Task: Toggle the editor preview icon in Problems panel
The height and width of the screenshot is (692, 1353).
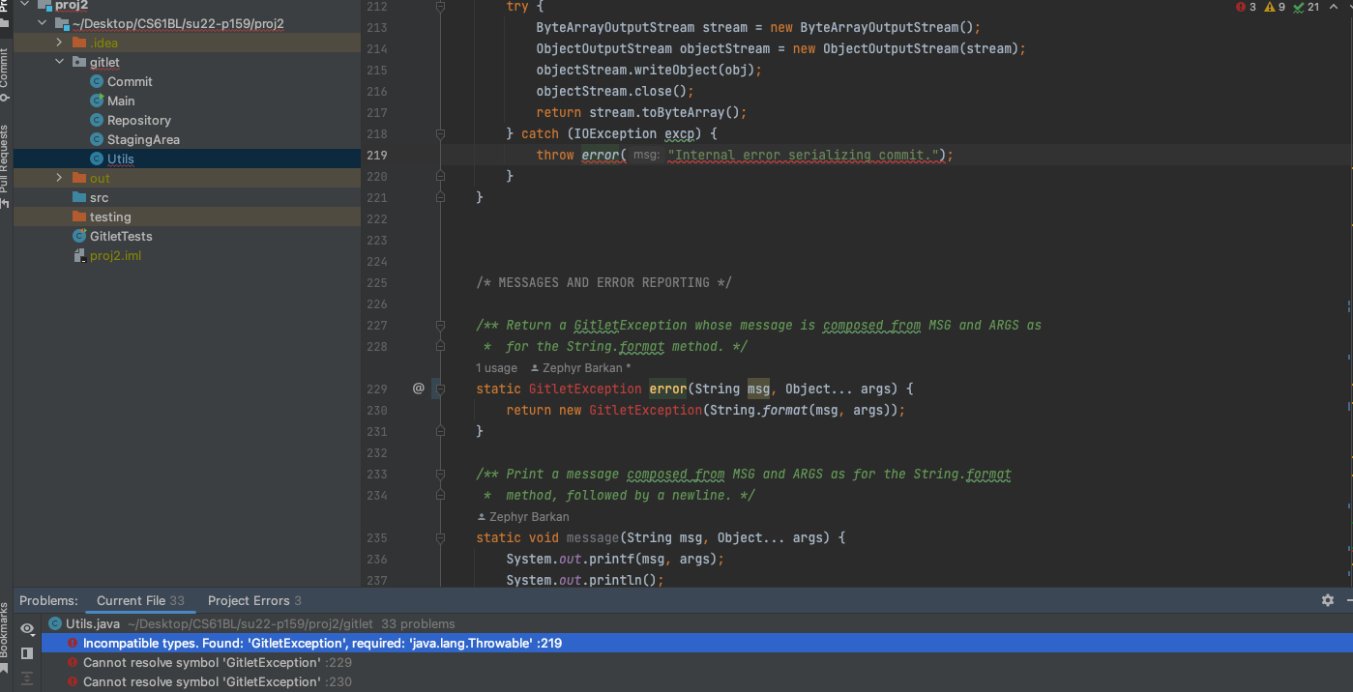Action: [x=27, y=653]
